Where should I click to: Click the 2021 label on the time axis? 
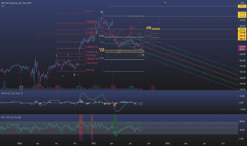point(94,143)
